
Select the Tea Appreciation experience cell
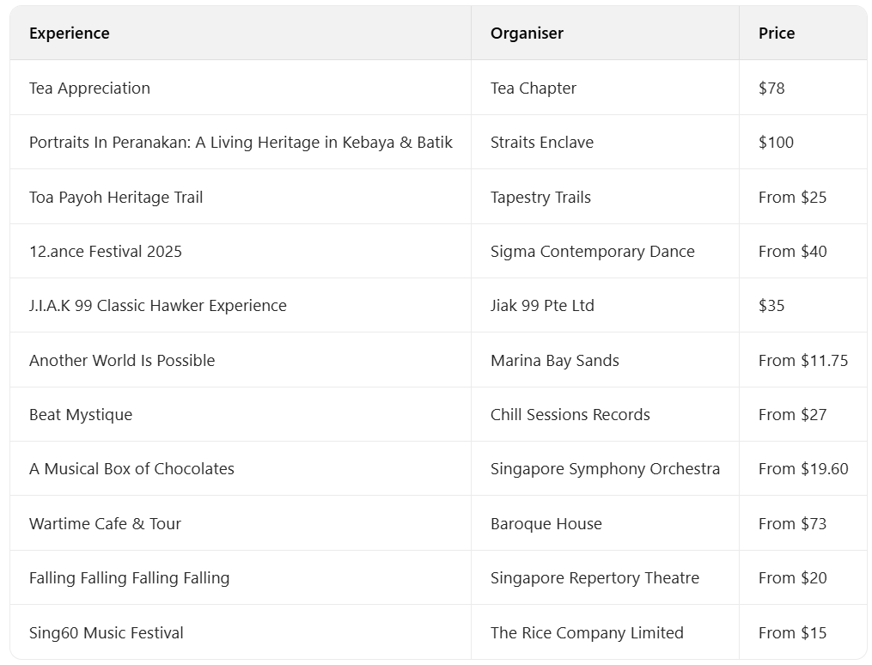89,88
